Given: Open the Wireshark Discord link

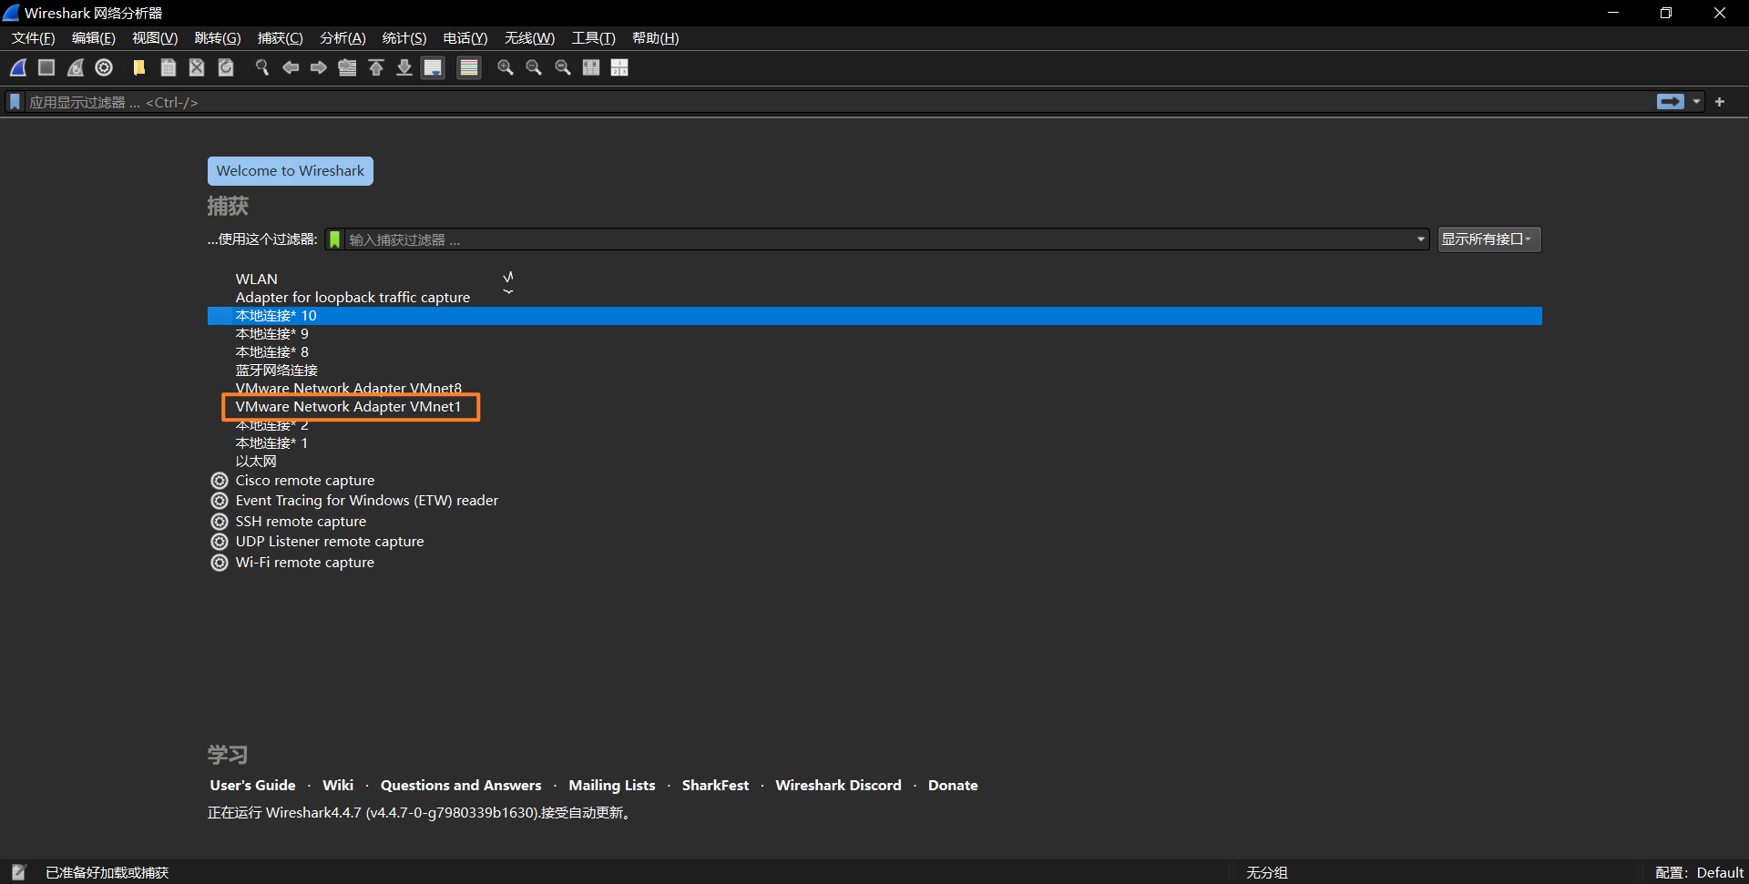Looking at the screenshot, I should [x=838, y=785].
